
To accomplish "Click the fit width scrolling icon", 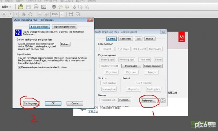I will click(x=71, y=14).
